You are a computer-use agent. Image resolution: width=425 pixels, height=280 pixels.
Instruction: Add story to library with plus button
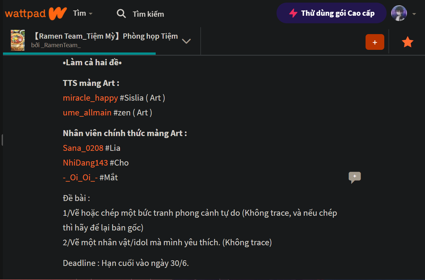coord(375,42)
